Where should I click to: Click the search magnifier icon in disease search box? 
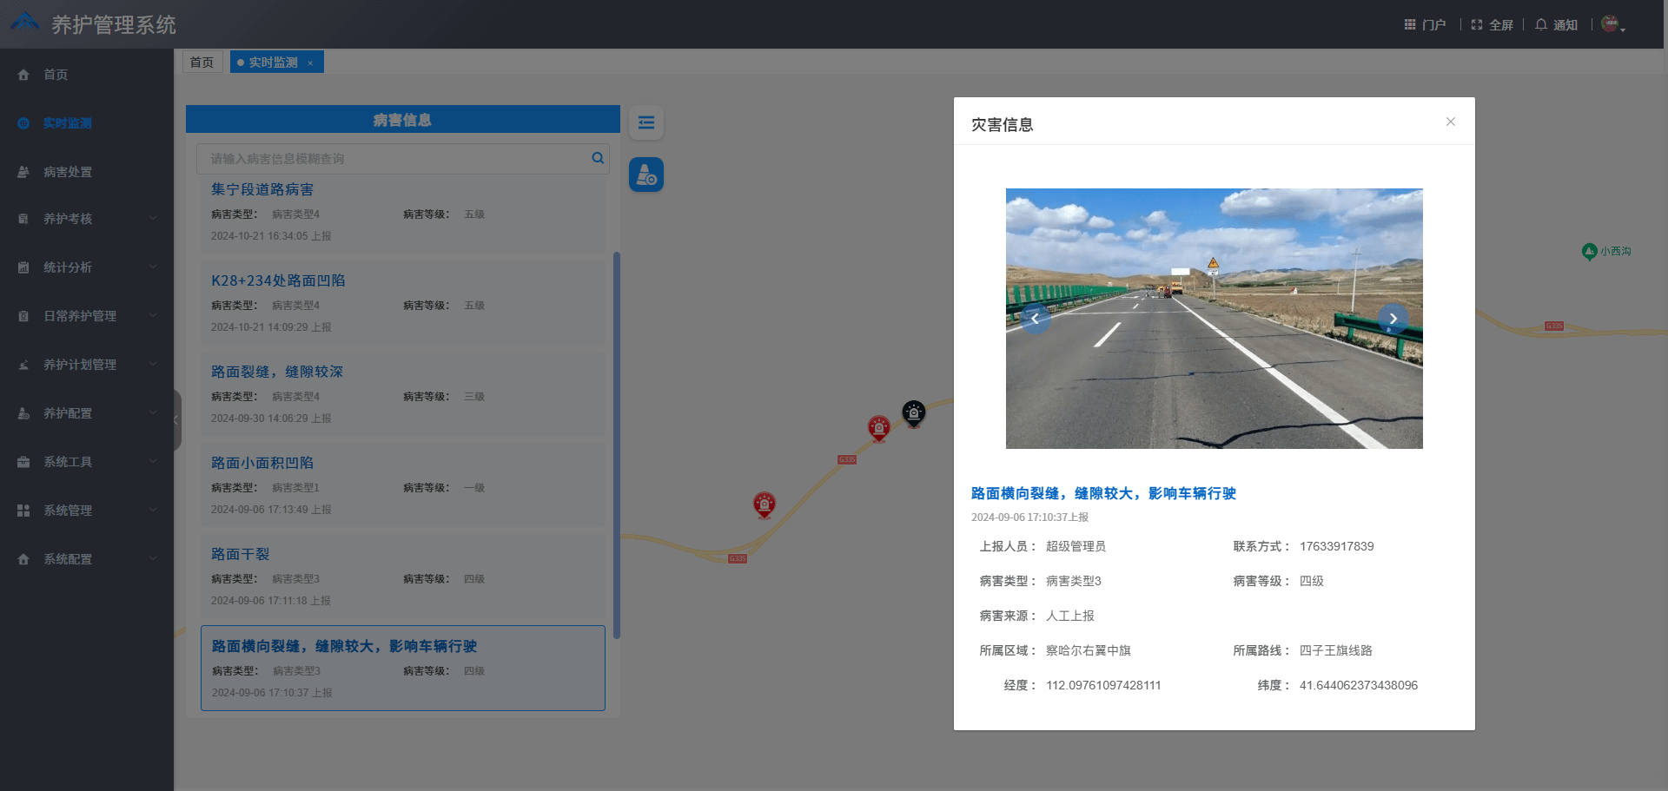pyautogui.click(x=598, y=158)
